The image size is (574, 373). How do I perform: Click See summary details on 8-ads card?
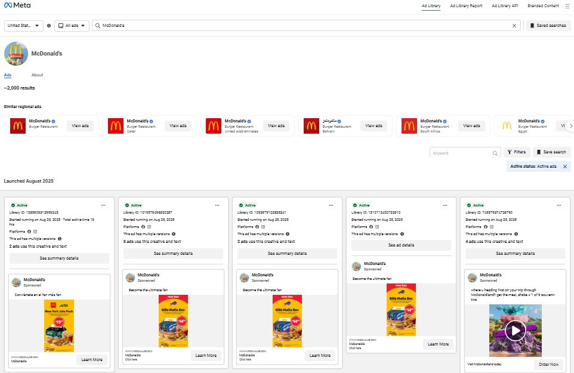(x=173, y=254)
